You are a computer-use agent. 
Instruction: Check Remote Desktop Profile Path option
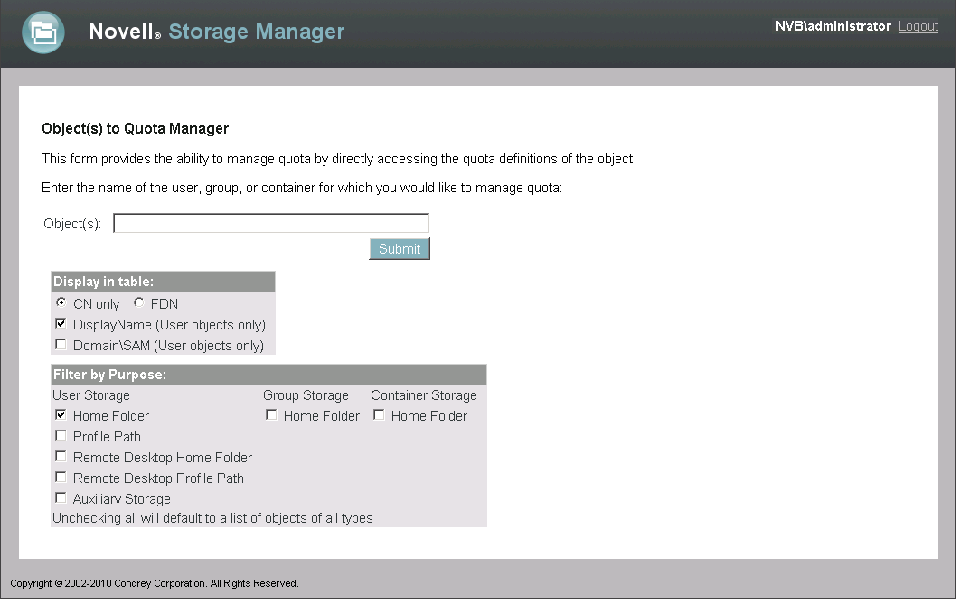(61, 477)
